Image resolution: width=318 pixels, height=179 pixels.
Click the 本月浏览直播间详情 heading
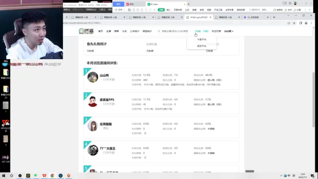pyautogui.click(x=103, y=63)
